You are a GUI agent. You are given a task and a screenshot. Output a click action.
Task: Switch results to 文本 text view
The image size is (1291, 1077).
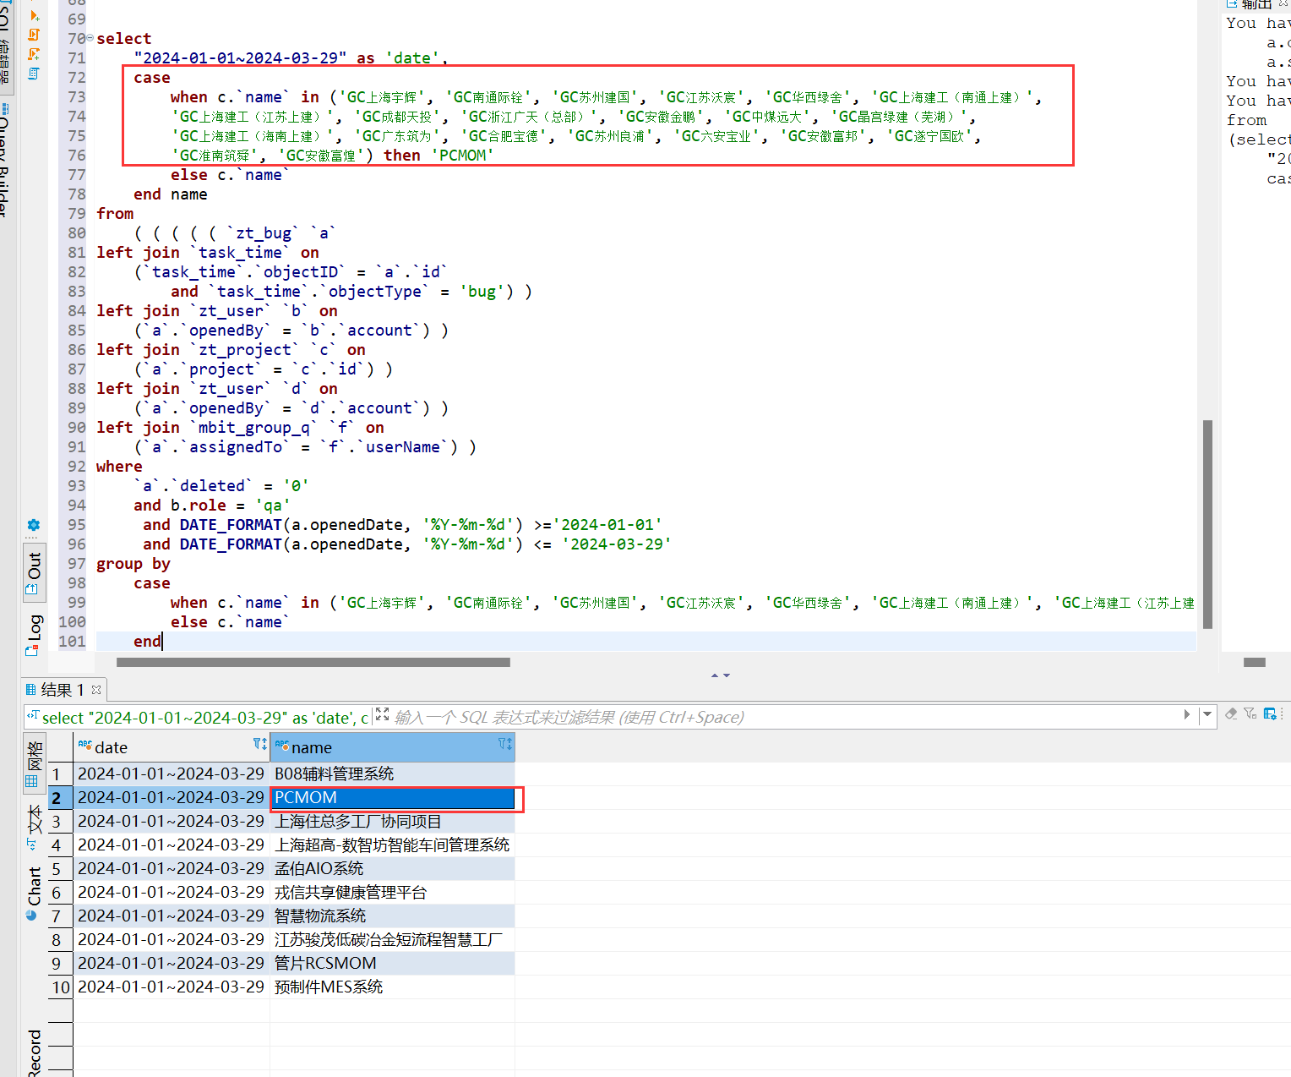pyautogui.click(x=34, y=827)
